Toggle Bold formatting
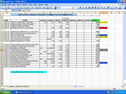This screenshot has height=94, width=126. [80, 8]
